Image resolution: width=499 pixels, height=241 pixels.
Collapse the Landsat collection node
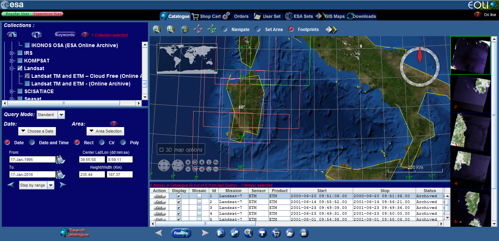(12, 68)
